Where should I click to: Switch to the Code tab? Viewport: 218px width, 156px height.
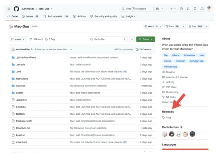pos(12,16)
